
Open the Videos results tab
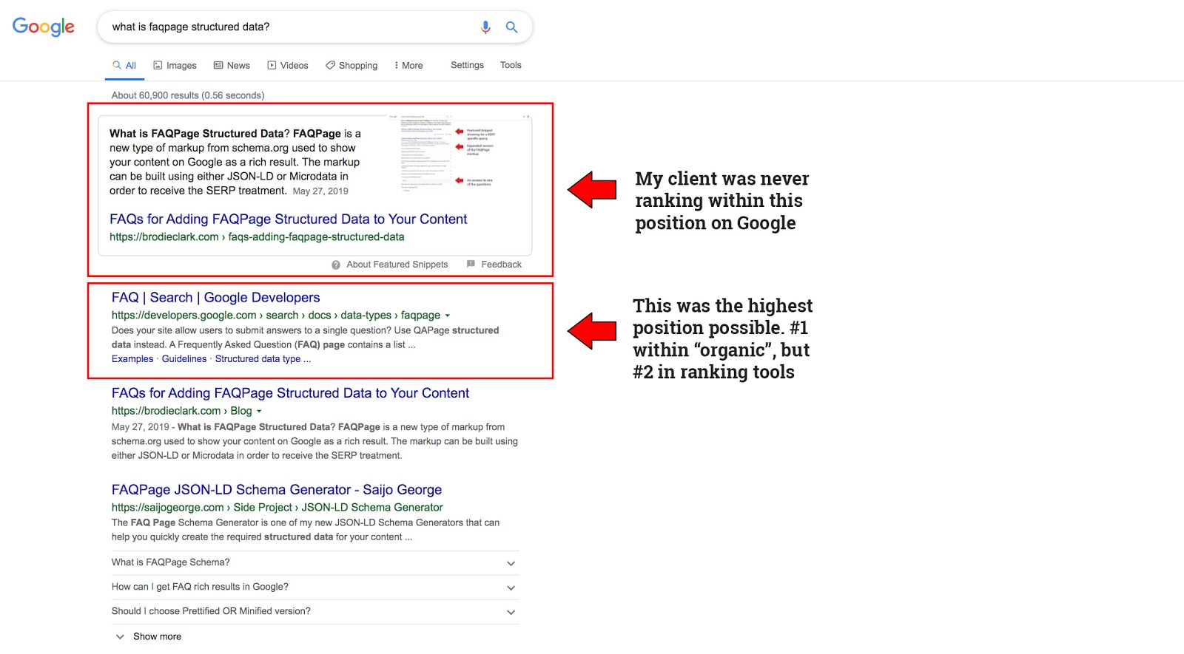288,66
